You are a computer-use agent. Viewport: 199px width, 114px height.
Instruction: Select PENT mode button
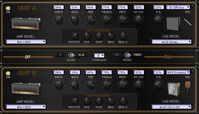tap(138, 55)
